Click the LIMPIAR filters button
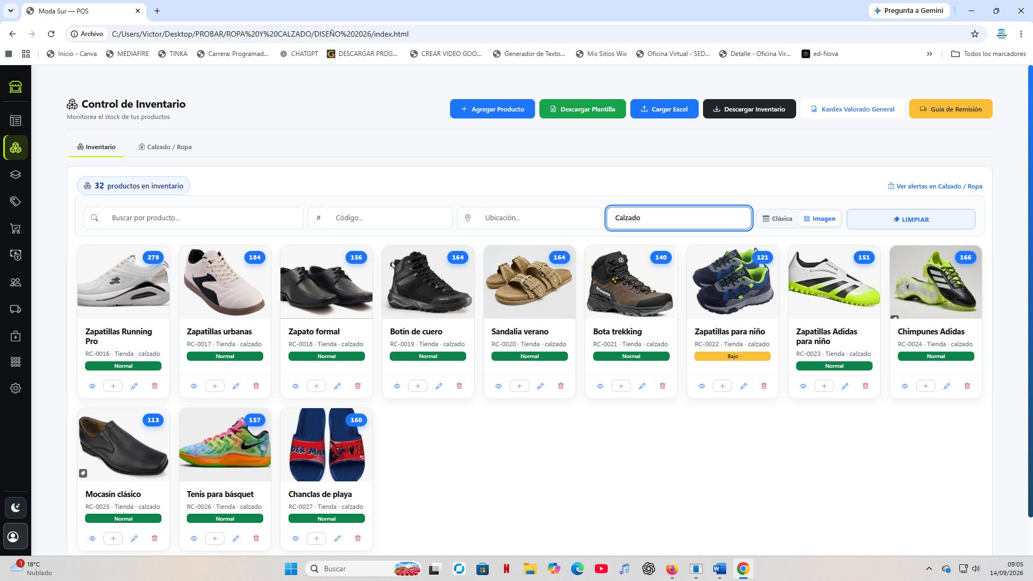The height and width of the screenshot is (581, 1033). pos(911,219)
